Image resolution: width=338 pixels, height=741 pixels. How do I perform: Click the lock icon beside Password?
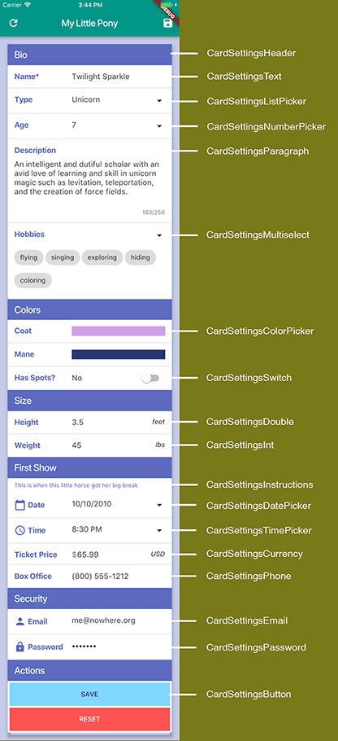click(x=19, y=647)
